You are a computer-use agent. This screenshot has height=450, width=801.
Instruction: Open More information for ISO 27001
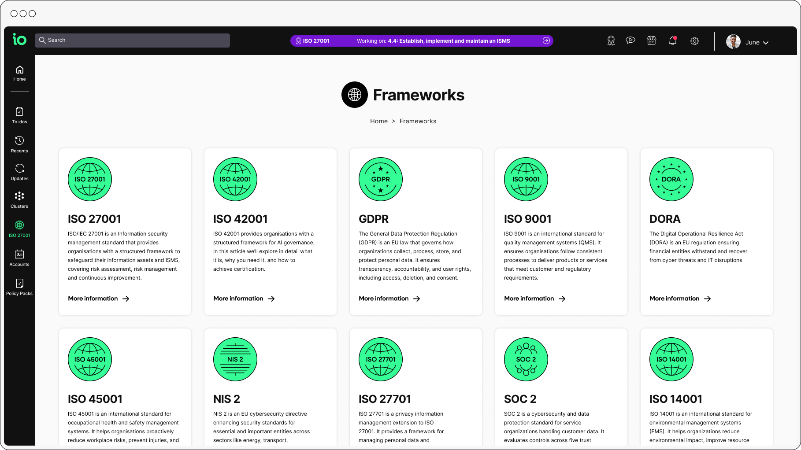coord(99,299)
